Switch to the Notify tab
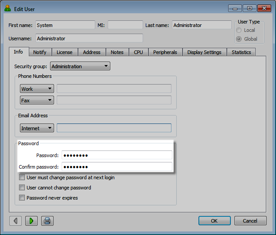Screen dimensions: 276x235 click(x=40, y=52)
